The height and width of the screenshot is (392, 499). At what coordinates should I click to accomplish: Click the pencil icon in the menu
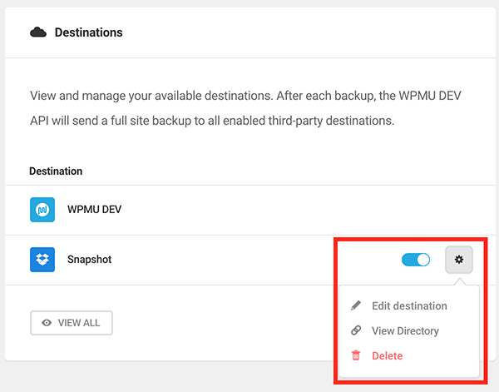tap(356, 305)
